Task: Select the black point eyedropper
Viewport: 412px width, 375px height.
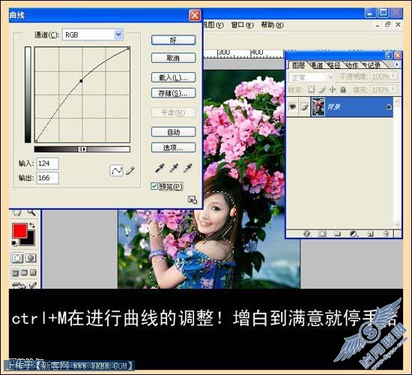Action: 160,168
